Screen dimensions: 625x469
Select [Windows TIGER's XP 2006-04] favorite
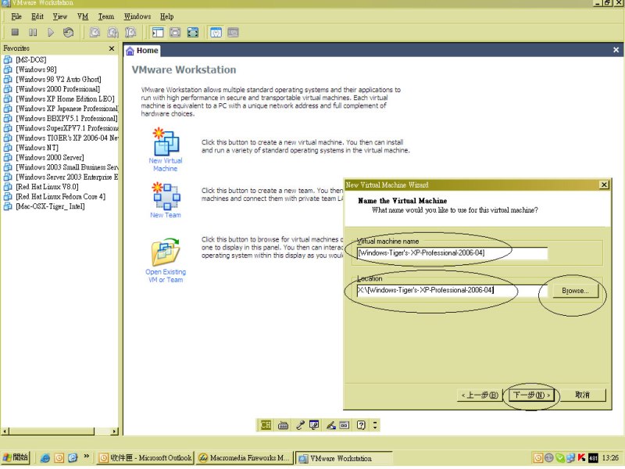point(66,138)
